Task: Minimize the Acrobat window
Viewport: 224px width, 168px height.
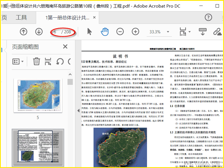Action: pos(201,6)
